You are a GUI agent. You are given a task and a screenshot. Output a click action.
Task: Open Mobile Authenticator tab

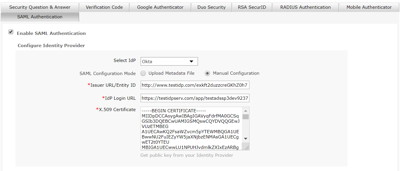369,7
